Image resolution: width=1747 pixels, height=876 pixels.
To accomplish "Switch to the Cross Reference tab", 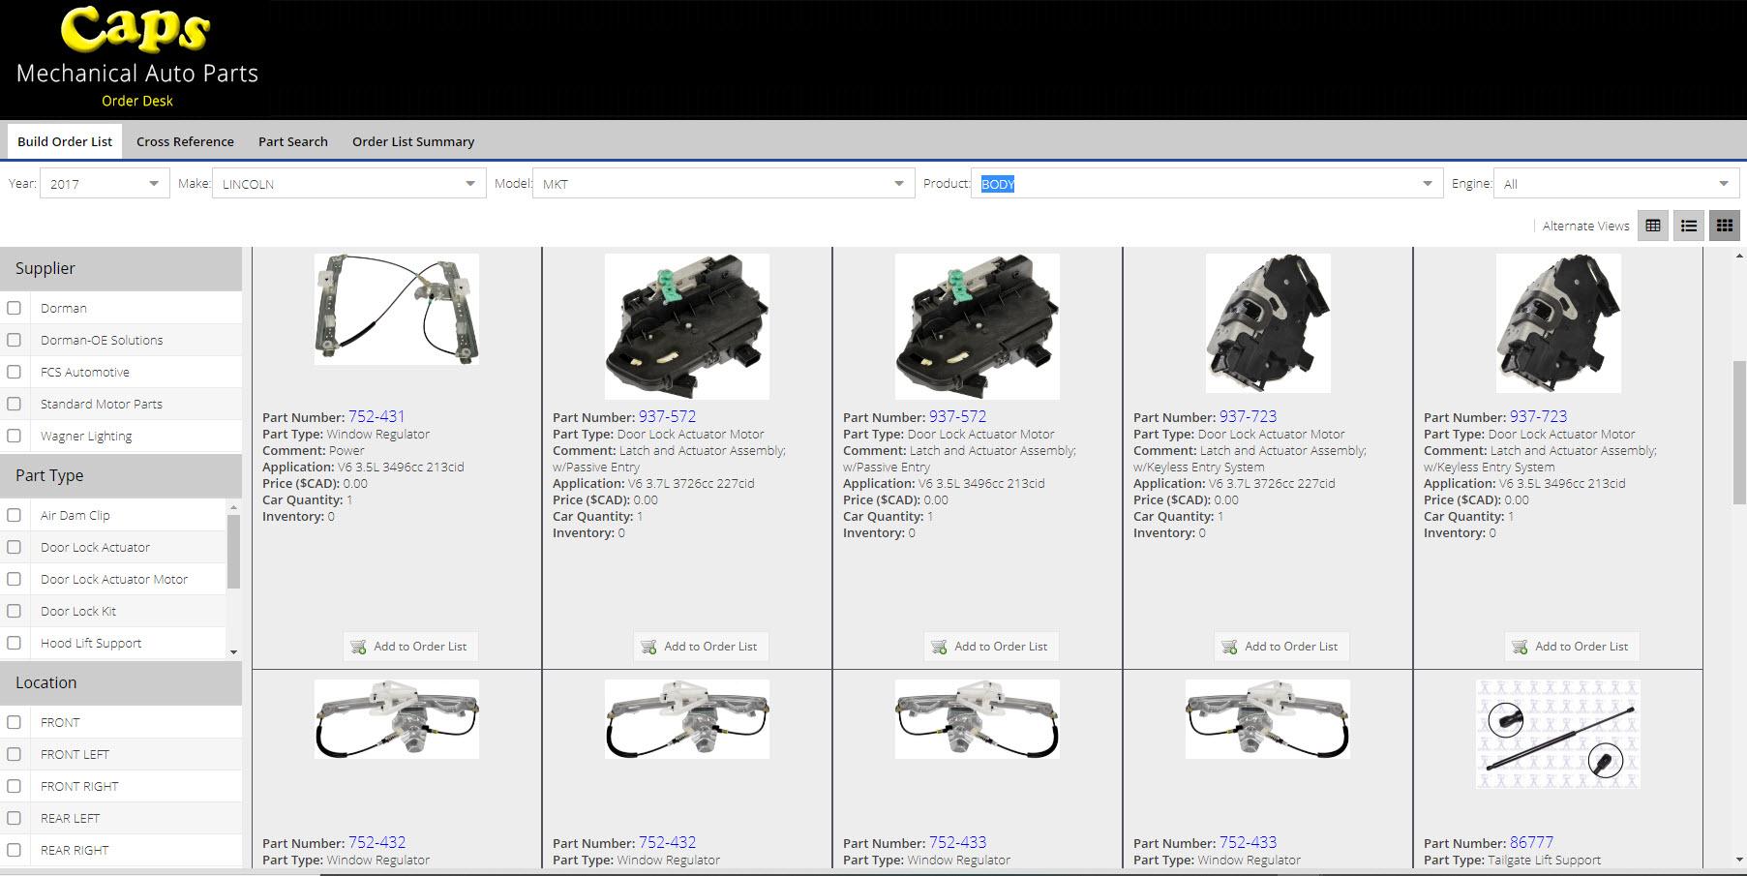I will [x=184, y=141].
